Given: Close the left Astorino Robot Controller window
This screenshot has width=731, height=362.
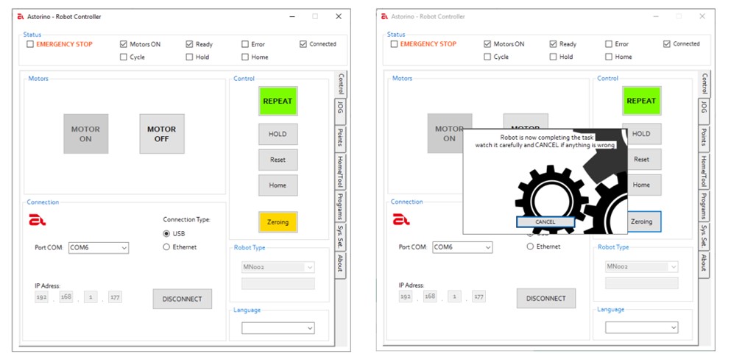Looking at the screenshot, I should [339, 16].
